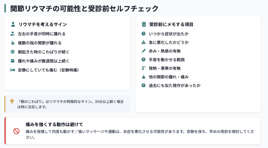This screenshot has width=268, height=148.
Task: Click the page title 関節リウマチの可能性と受診前セルフチェック
Action: pos(85,9)
